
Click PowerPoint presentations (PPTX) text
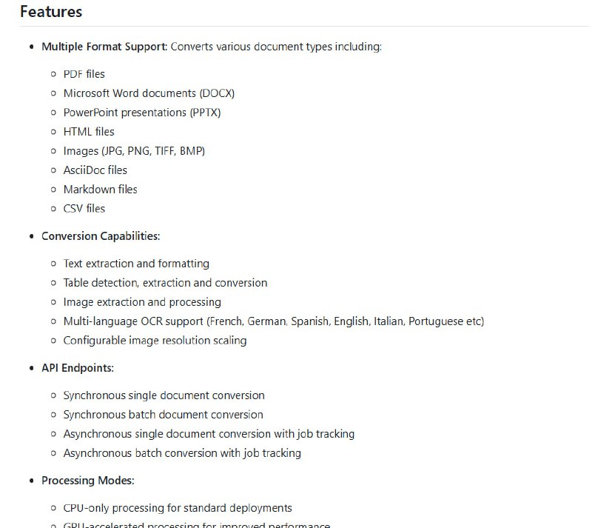point(142,113)
